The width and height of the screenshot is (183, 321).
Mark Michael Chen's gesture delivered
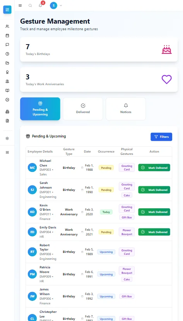pyautogui.click(x=154, y=168)
